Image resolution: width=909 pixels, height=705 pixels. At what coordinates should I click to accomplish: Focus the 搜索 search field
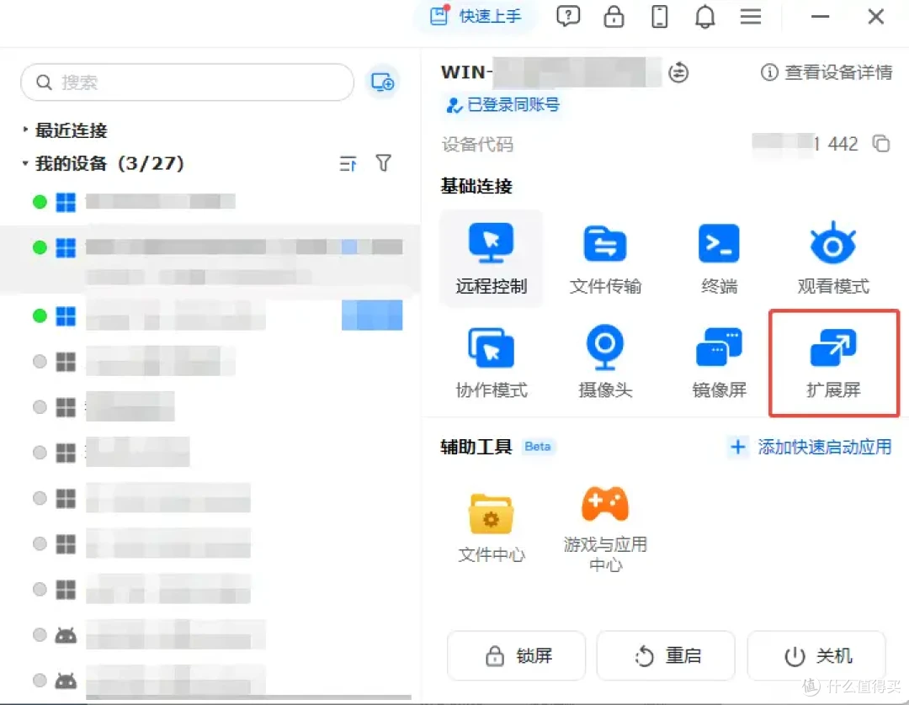tap(187, 82)
